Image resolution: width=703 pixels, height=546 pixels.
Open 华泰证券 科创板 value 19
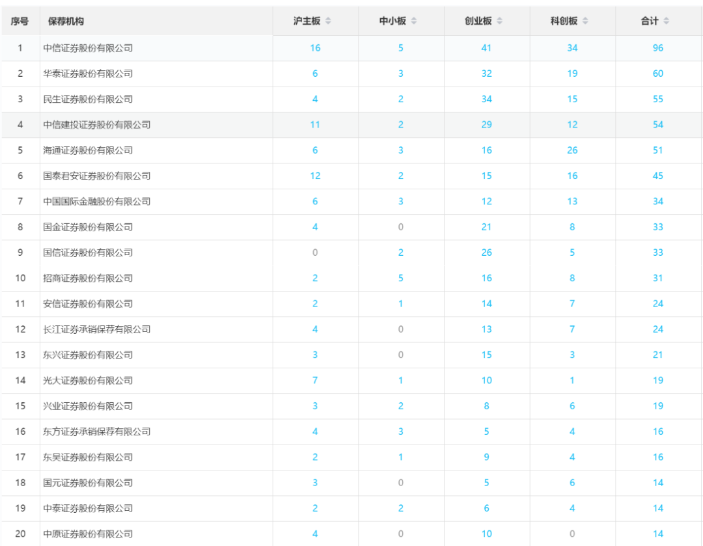pos(572,74)
